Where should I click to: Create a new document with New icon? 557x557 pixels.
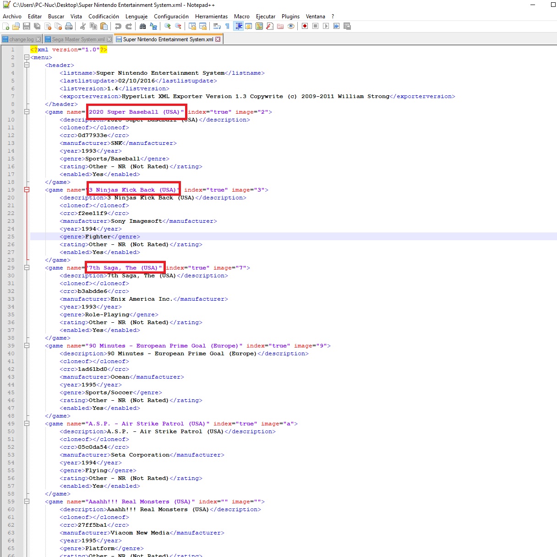point(5,26)
